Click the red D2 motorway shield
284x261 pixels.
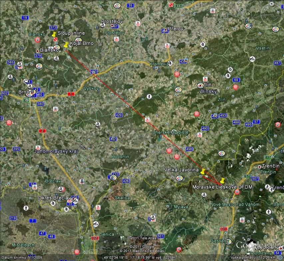95,238
